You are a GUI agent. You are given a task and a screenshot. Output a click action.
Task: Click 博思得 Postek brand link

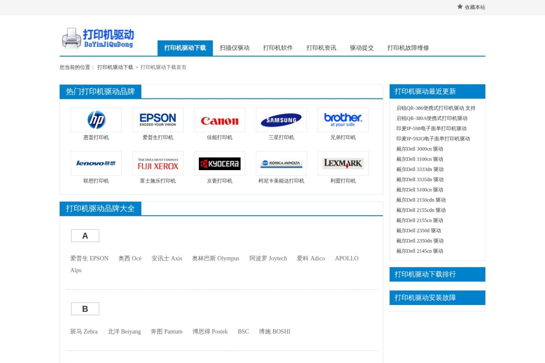point(210,332)
